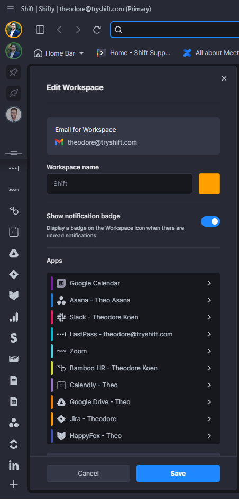Screen dimensions: 239x500
Task: Select the avatar with glasses in sidebar
Action: click(14, 114)
